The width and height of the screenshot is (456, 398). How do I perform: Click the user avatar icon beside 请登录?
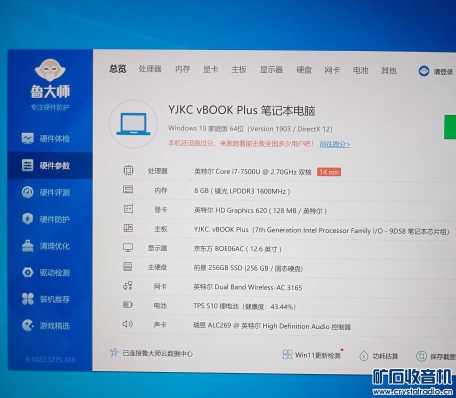[x=423, y=71]
